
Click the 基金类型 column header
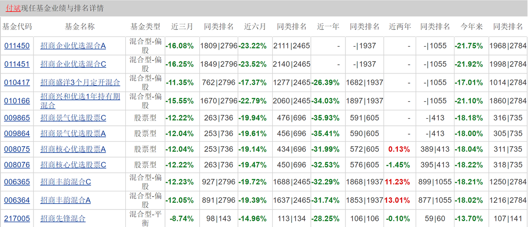click(x=145, y=27)
